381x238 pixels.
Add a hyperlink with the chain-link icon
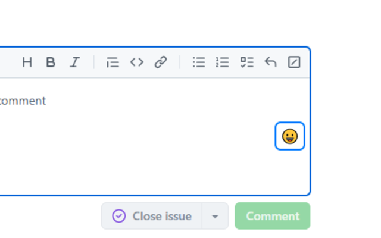(161, 62)
